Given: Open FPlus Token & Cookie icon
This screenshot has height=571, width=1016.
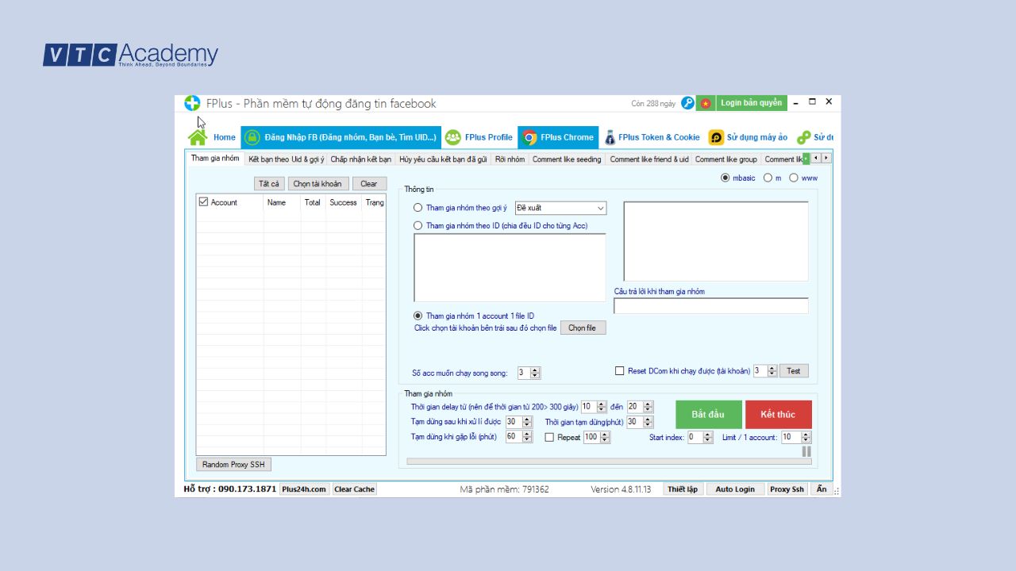Looking at the screenshot, I should (x=610, y=137).
